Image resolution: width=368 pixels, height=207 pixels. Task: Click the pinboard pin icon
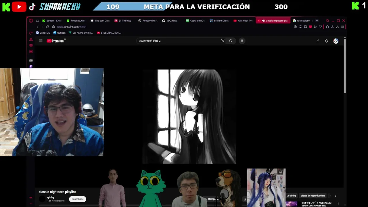click(300, 27)
